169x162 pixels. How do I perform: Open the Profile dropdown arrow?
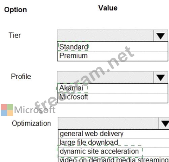(x=161, y=77)
